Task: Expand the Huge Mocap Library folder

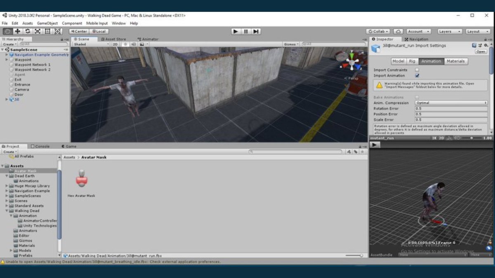Action: [7, 186]
